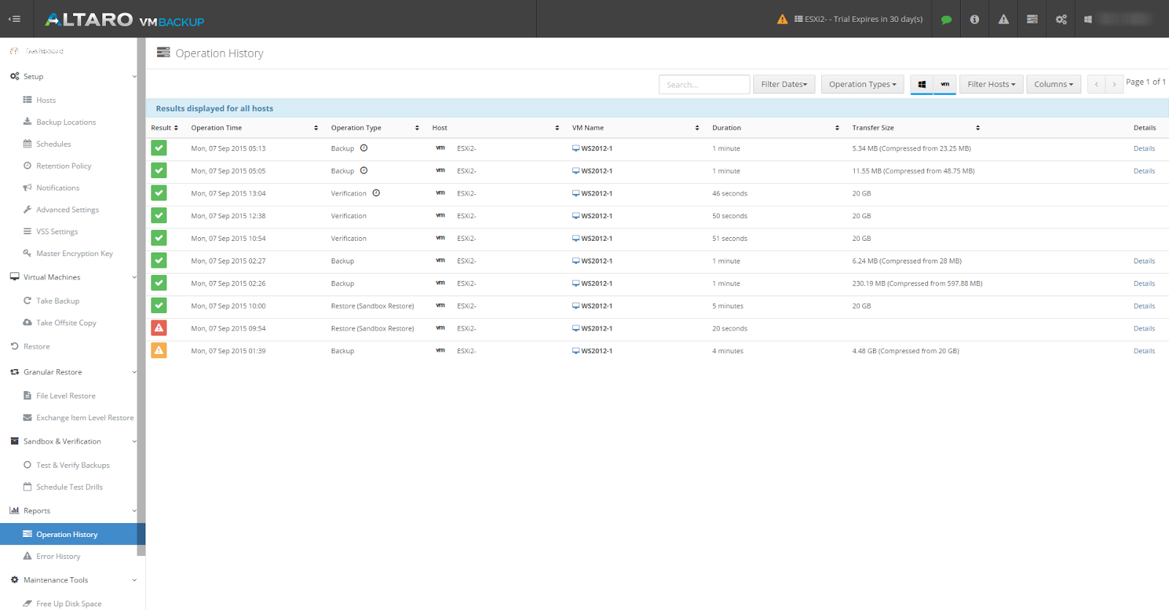1169x610 pixels.
Task: Open Free Up Disk Space in sidebar
Action: (x=69, y=604)
